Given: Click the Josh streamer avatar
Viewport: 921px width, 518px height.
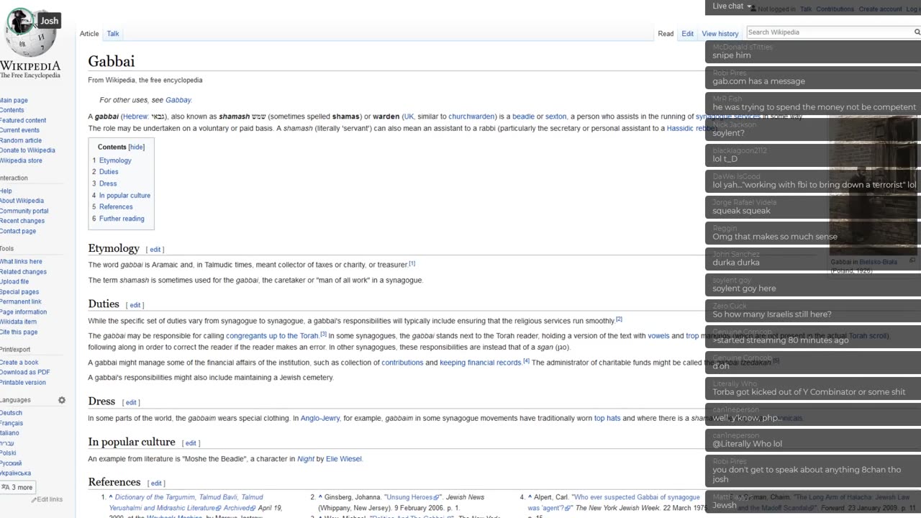Looking at the screenshot, I should 19,22.
